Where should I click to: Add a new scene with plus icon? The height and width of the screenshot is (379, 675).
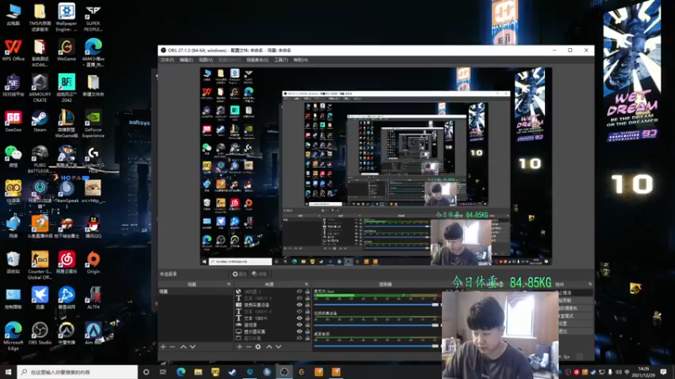click(163, 346)
